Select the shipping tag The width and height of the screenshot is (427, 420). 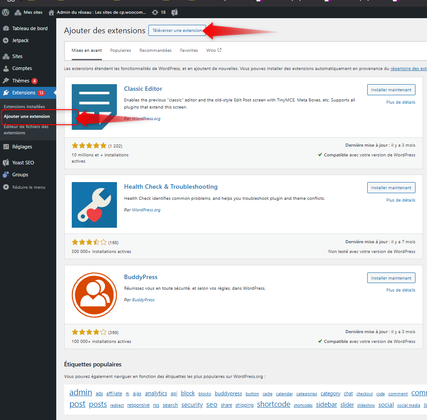pyautogui.click(x=244, y=405)
